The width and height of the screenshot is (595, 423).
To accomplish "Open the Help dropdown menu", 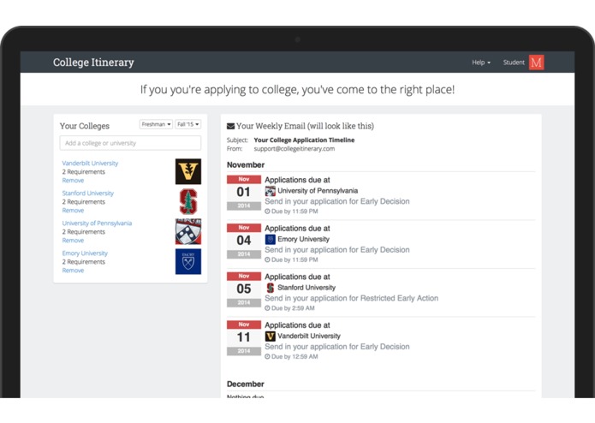I will click(481, 63).
